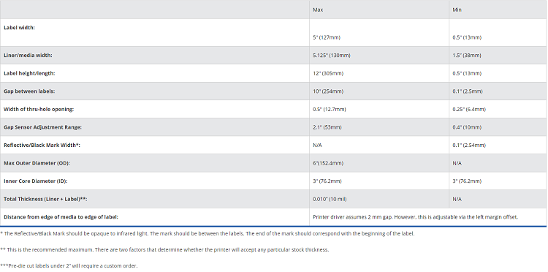Click the recommended maximum footnote

click(x=164, y=250)
